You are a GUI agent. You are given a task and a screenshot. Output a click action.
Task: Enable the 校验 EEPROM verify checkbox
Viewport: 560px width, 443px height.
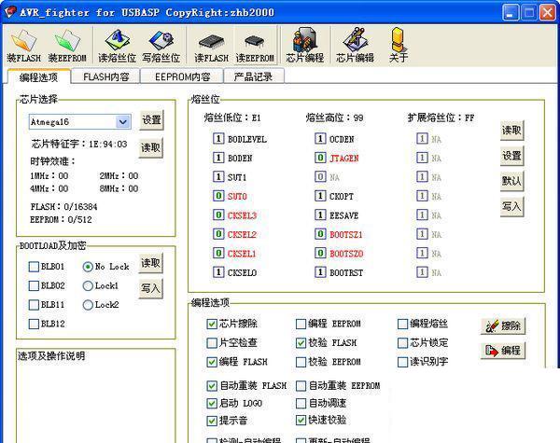(301, 362)
